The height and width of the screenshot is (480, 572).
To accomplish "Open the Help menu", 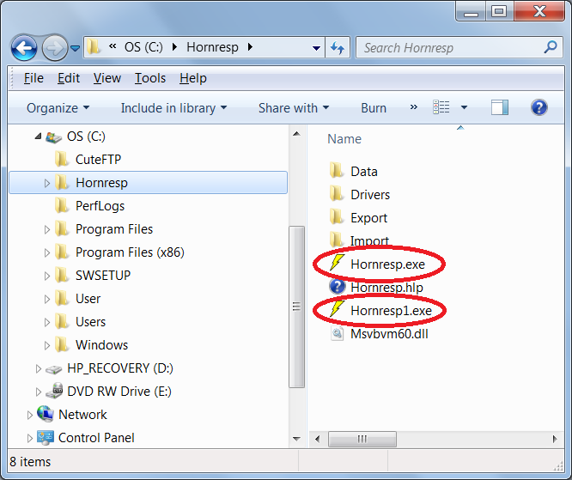I will (x=193, y=78).
